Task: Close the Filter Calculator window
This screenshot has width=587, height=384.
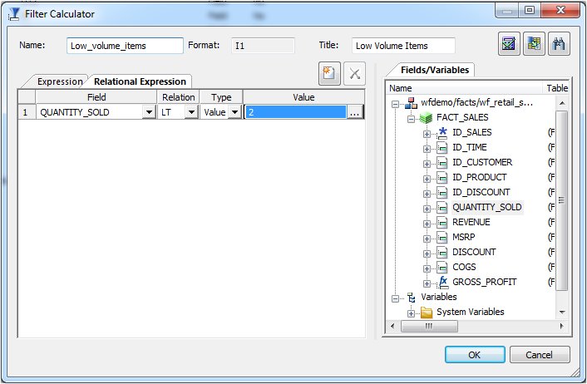Action: (560, 10)
